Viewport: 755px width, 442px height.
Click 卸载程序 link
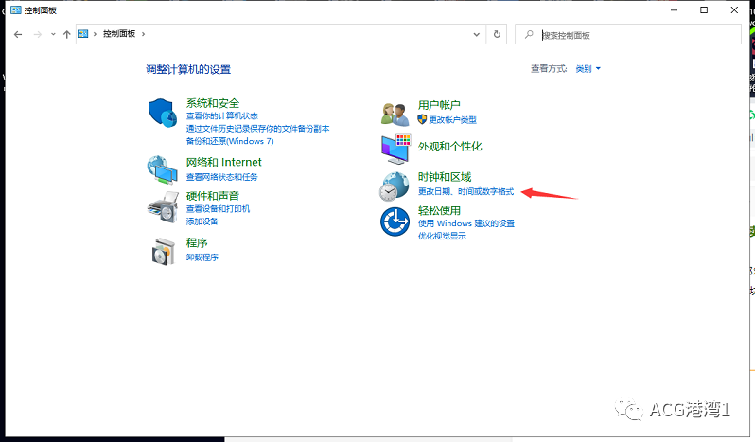tap(202, 257)
